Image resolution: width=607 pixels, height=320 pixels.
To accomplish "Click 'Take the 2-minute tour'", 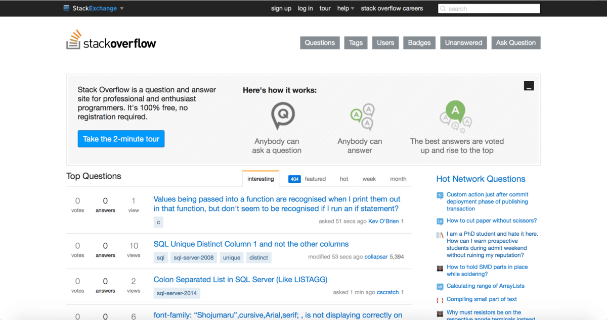I will pos(121,138).
